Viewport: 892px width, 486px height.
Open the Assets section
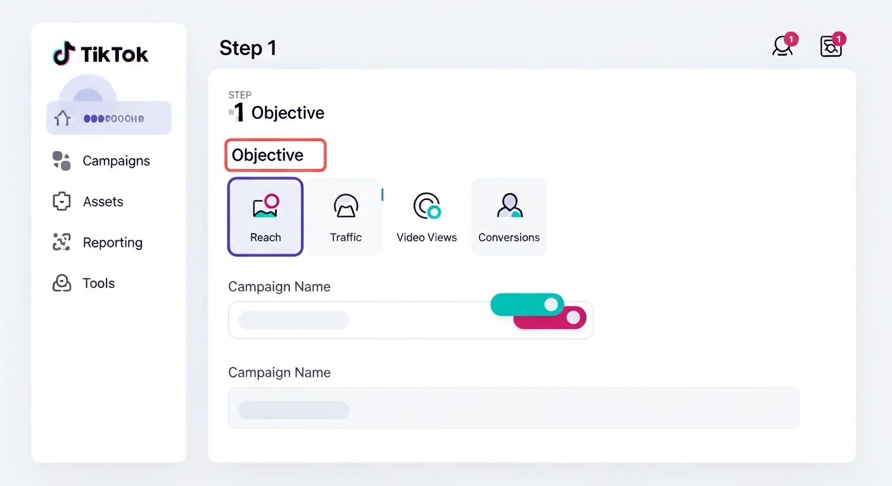[x=103, y=201]
